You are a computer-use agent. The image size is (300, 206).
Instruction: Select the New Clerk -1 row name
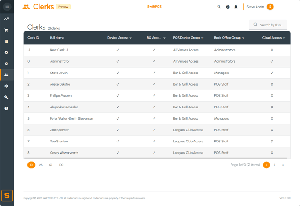click(x=59, y=50)
